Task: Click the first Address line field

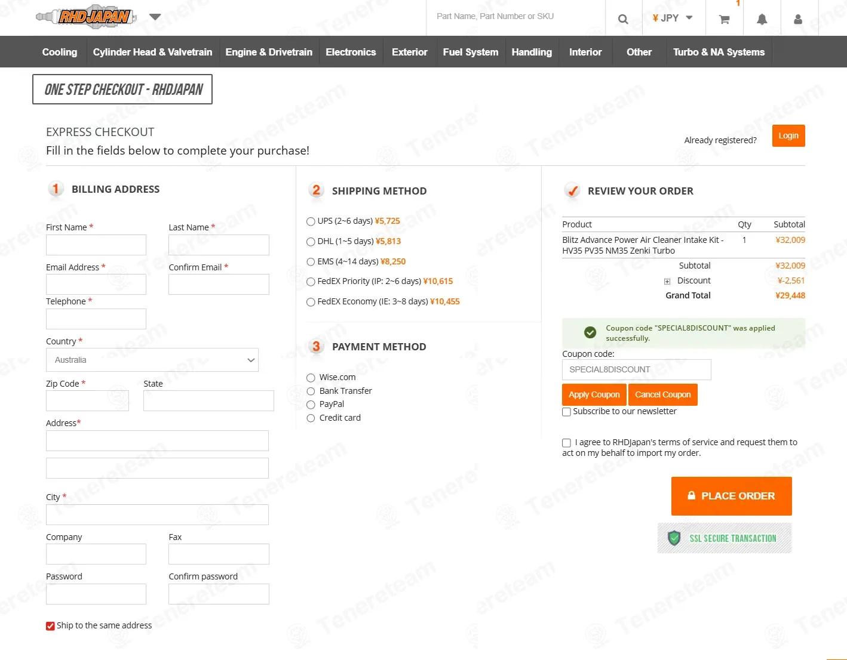Action: tap(157, 440)
